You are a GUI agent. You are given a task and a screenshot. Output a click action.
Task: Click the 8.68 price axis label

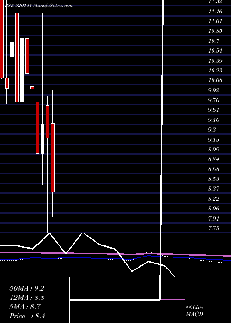[x=213, y=169]
